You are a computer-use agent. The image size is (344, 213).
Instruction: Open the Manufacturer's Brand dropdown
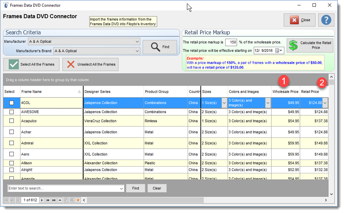point(137,51)
